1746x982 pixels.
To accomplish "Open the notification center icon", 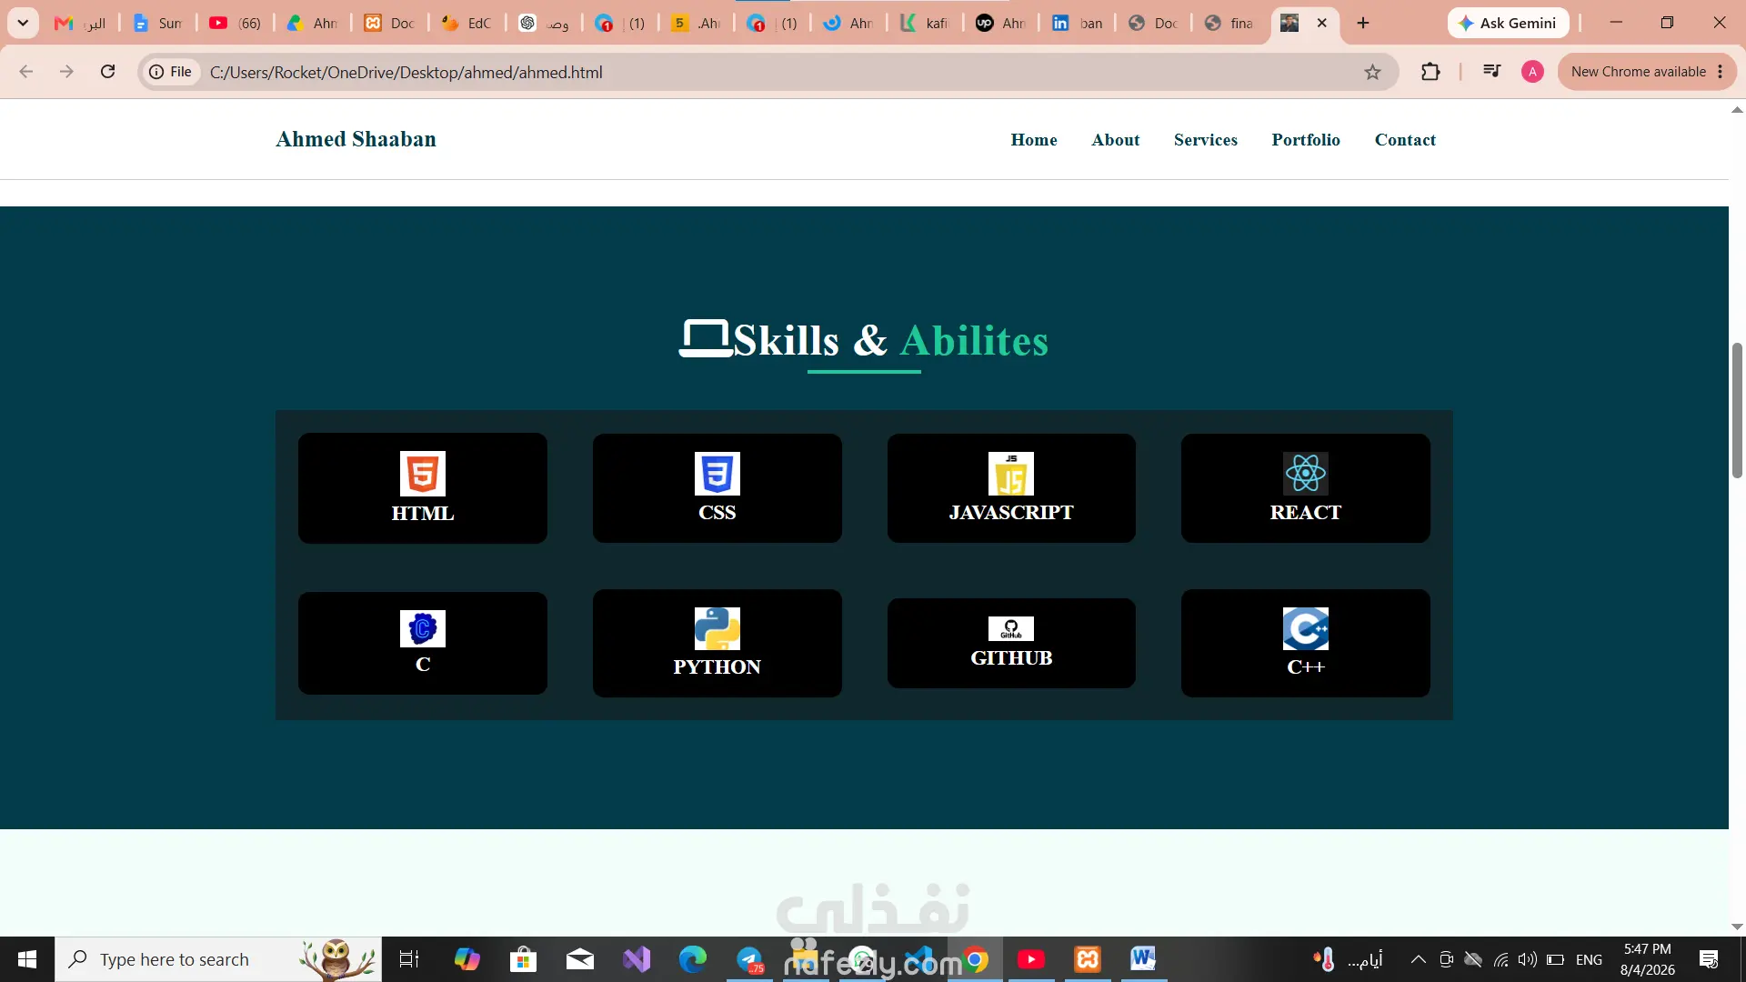I will 1709,959.
